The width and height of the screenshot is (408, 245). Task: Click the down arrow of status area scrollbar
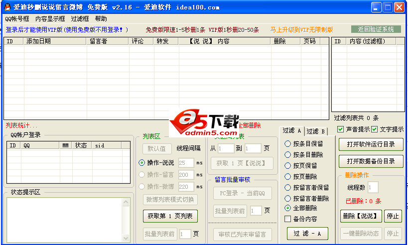(x=126, y=238)
